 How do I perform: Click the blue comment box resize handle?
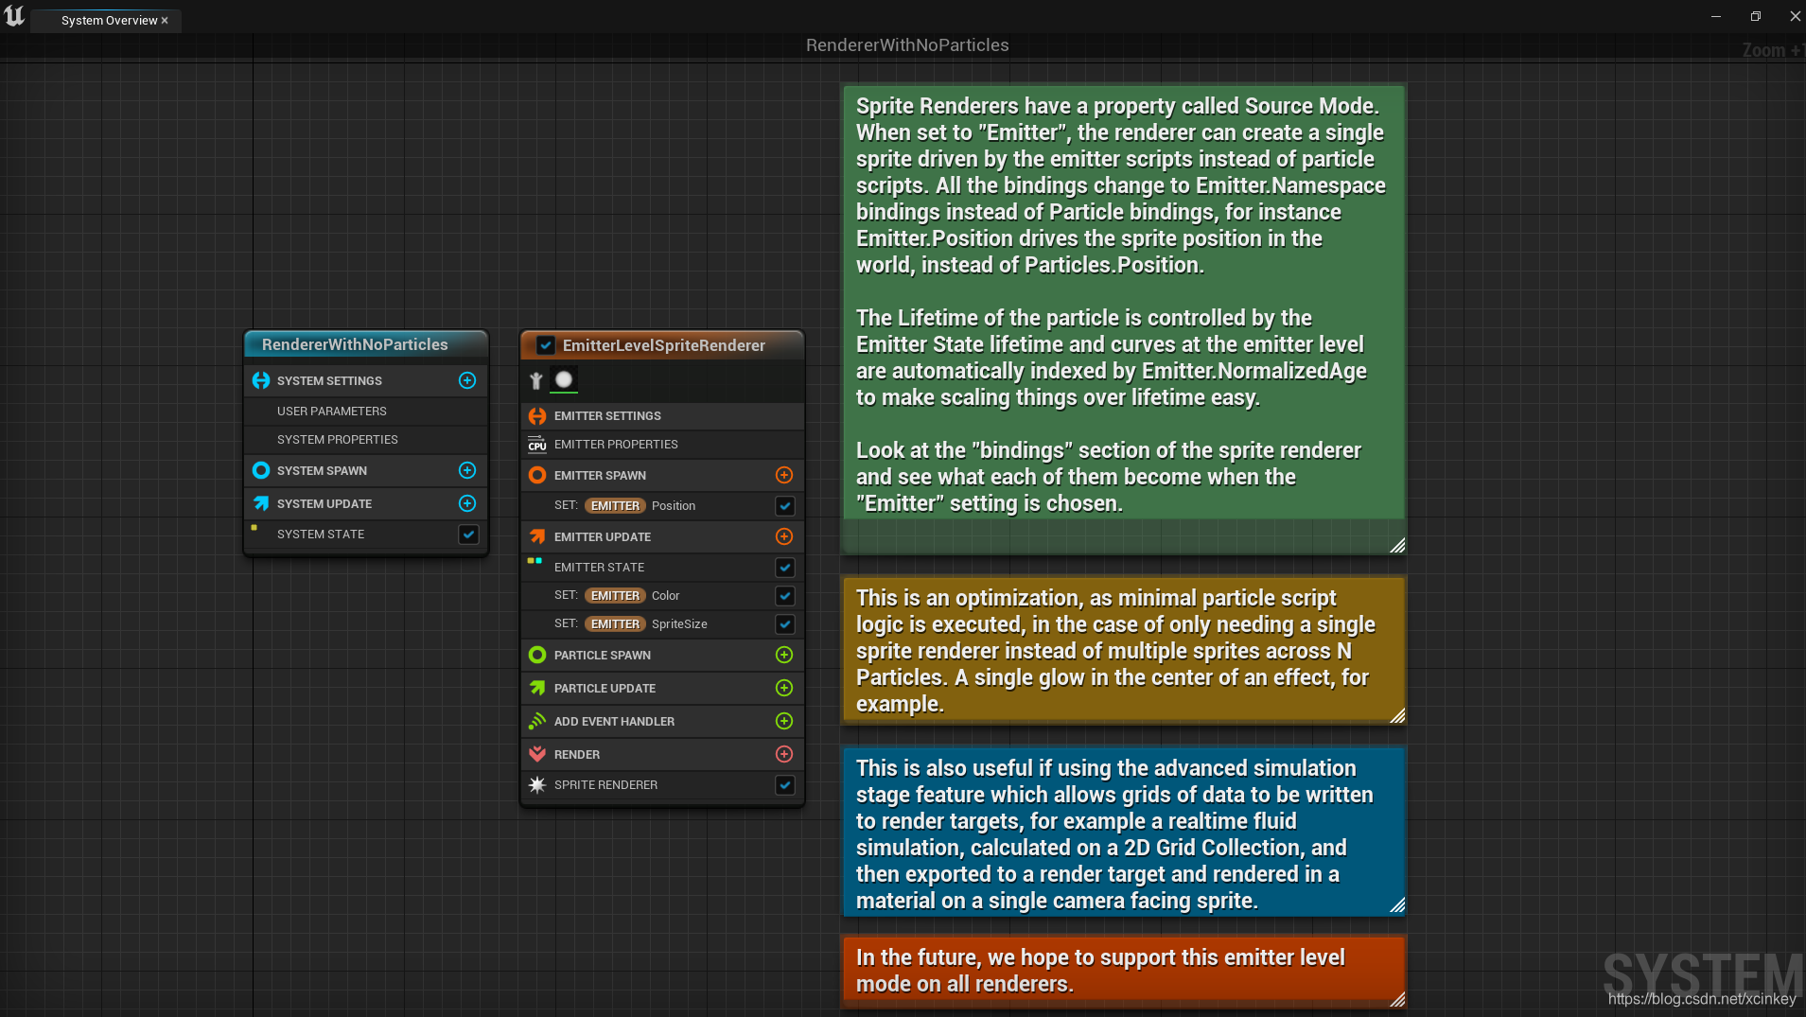[1397, 904]
